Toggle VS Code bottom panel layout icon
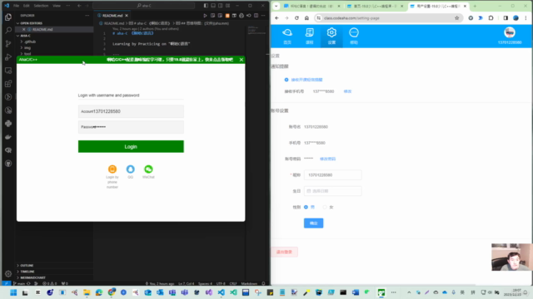The image size is (533, 299). pyautogui.click(x=213, y=6)
